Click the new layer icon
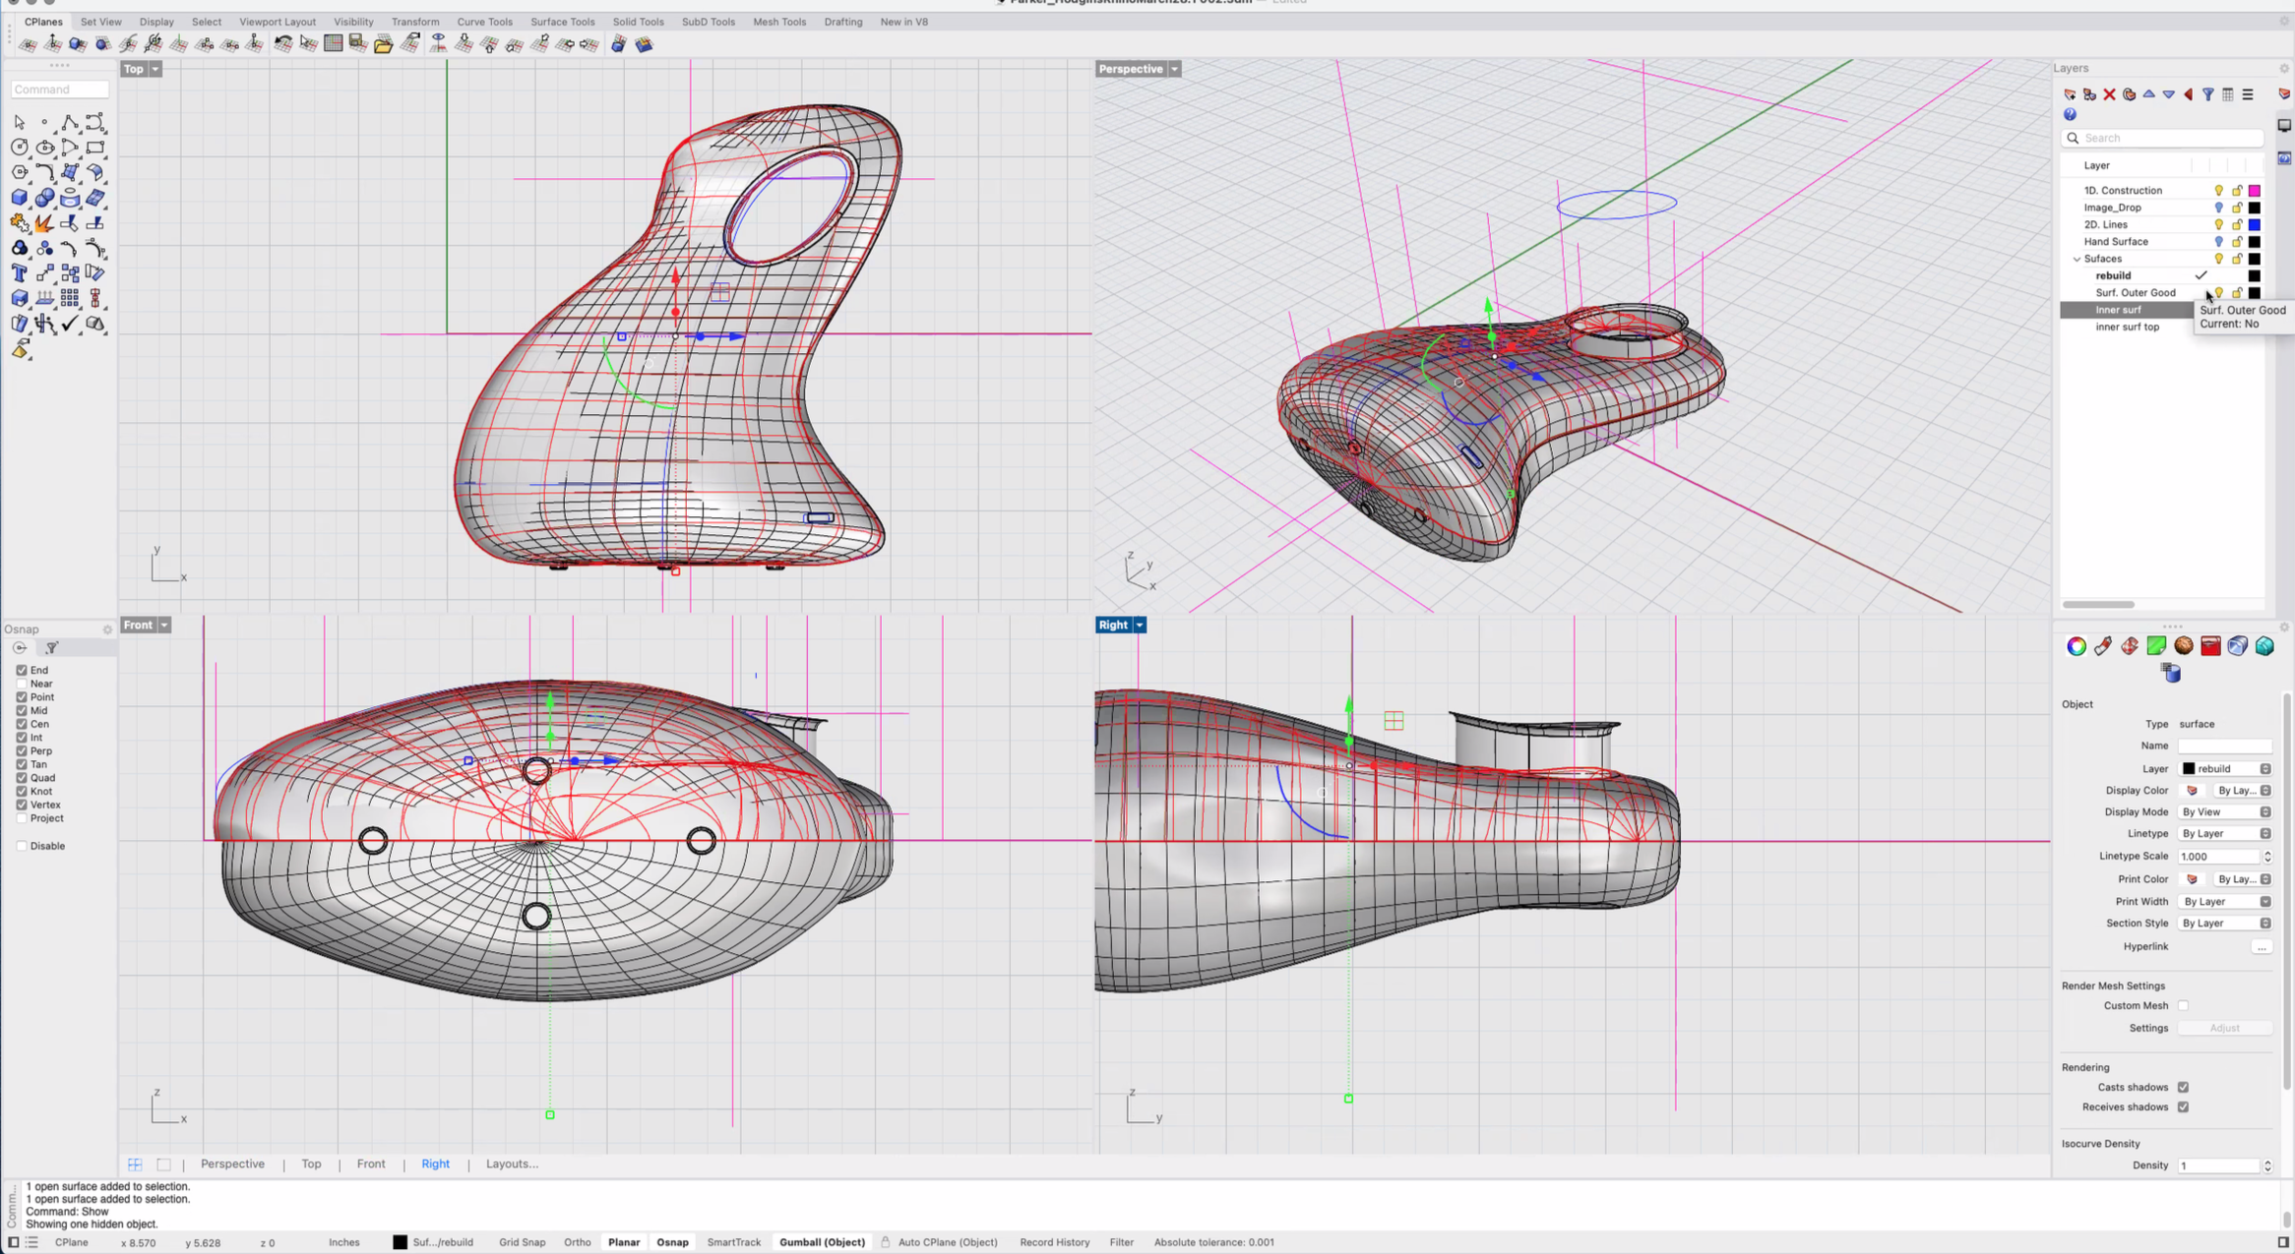Screen dimensions: 2295x1254 click(2070, 94)
